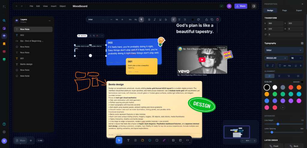Select the Bento design layer

click(x=33, y=64)
